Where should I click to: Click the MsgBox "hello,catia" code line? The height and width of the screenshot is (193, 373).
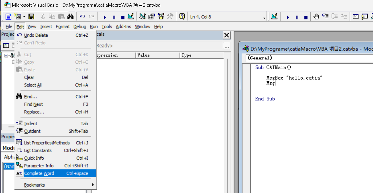coord(294,78)
